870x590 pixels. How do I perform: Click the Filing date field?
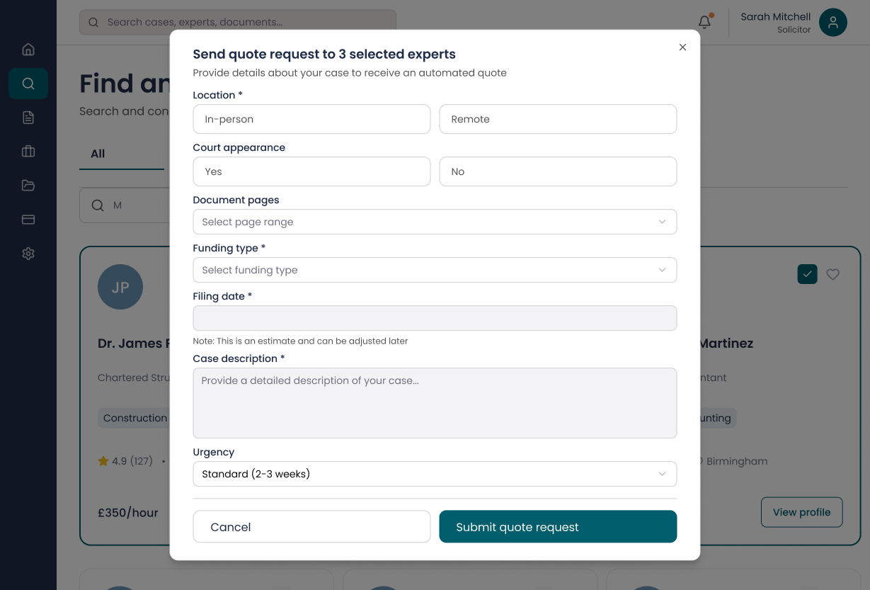435,318
